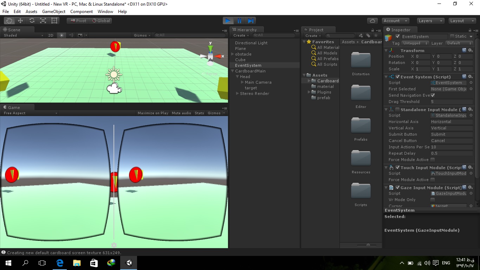Toggle Standalone Force Module Active checkbox
This screenshot has height=270, width=480.
pyautogui.click(x=433, y=160)
